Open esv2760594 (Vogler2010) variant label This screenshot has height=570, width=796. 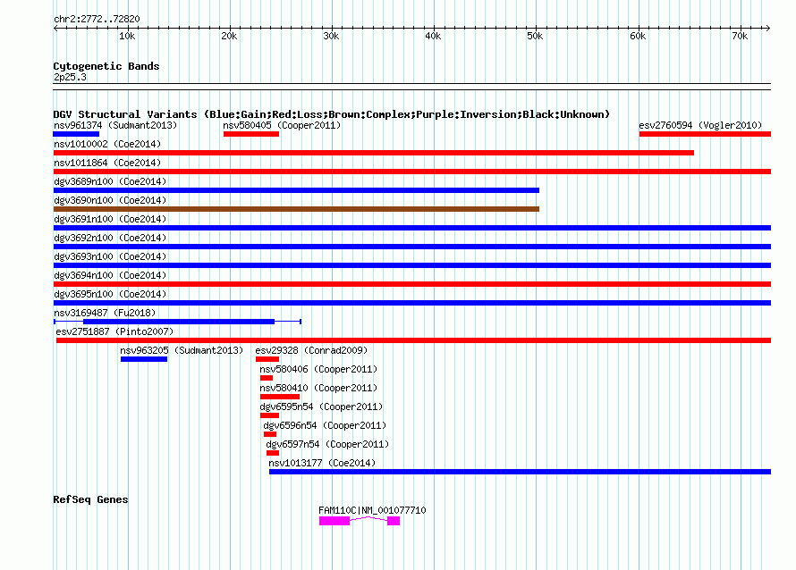700,125
